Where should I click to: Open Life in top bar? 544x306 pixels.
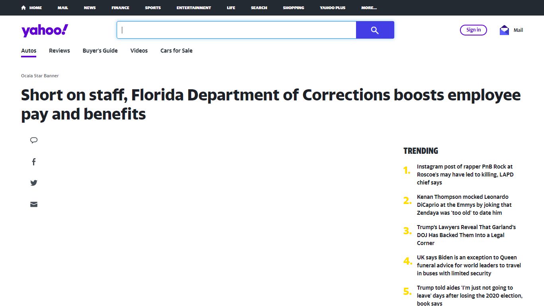coord(231,8)
